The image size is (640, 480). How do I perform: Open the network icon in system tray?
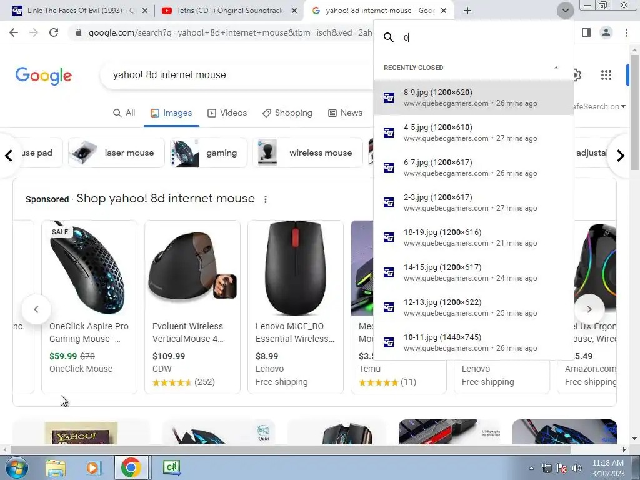coord(546,468)
